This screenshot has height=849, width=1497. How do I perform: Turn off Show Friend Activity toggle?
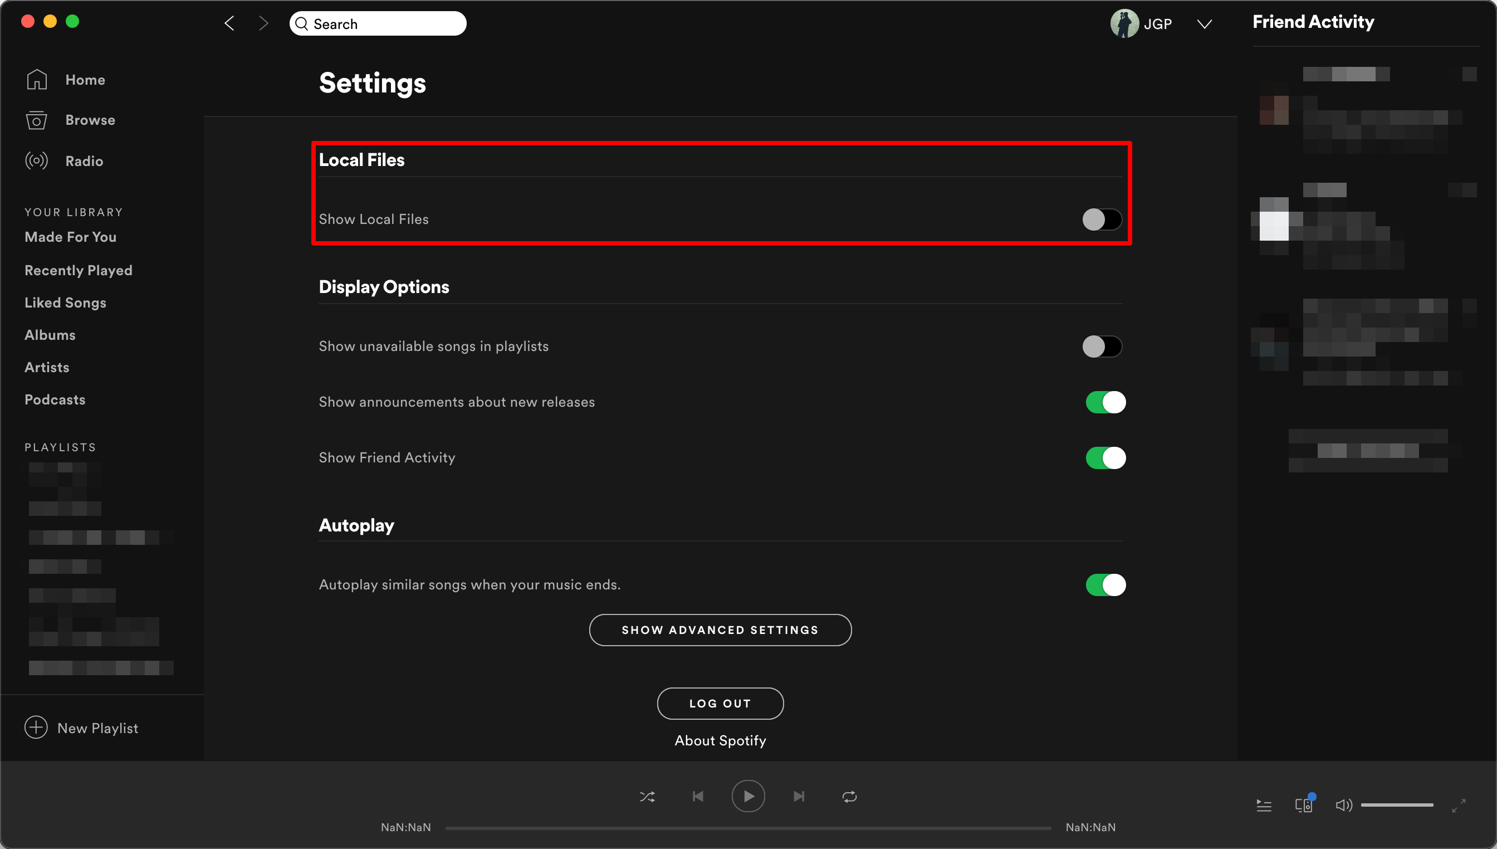coord(1105,458)
